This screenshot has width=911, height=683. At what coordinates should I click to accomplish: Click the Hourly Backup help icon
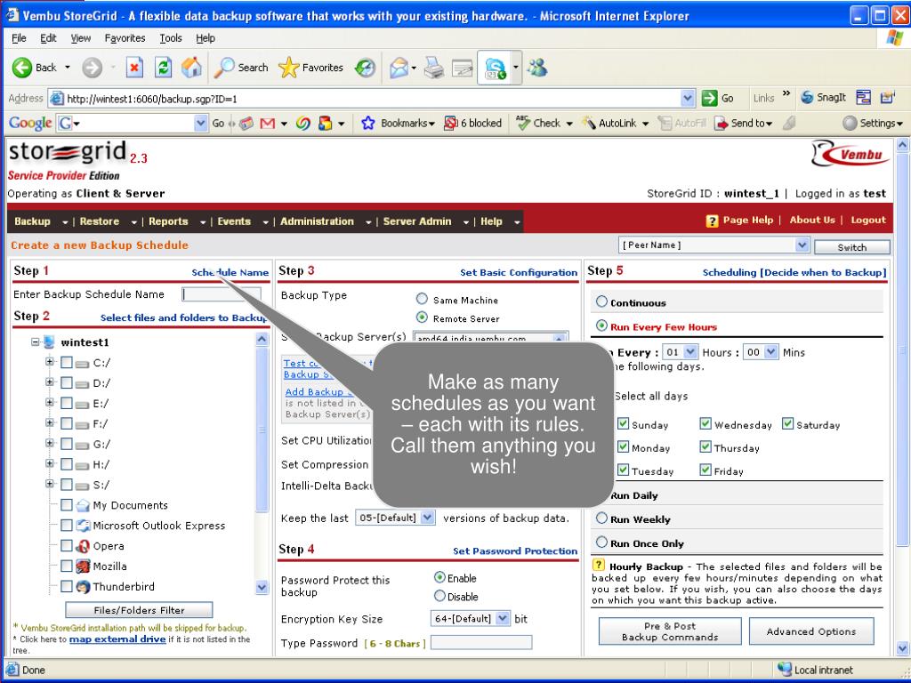pyautogui.click(x=599, y=565)
